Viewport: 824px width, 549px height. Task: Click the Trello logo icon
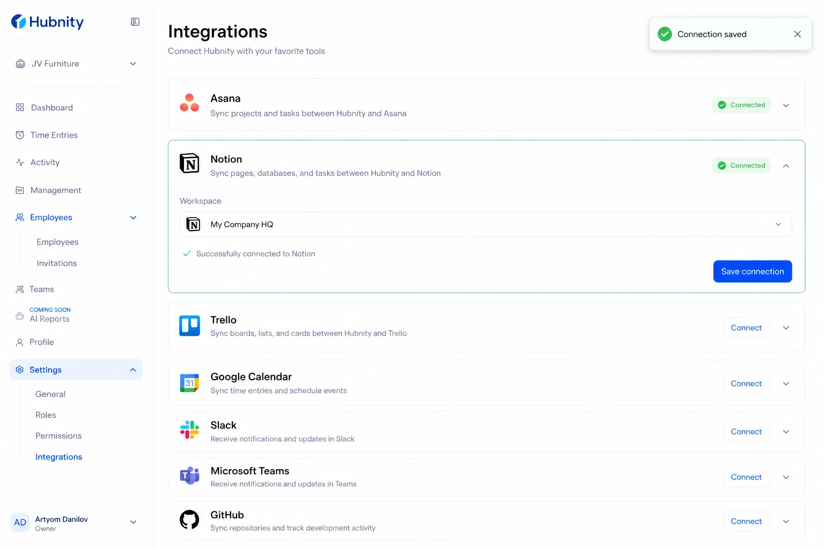coord(189,326)
